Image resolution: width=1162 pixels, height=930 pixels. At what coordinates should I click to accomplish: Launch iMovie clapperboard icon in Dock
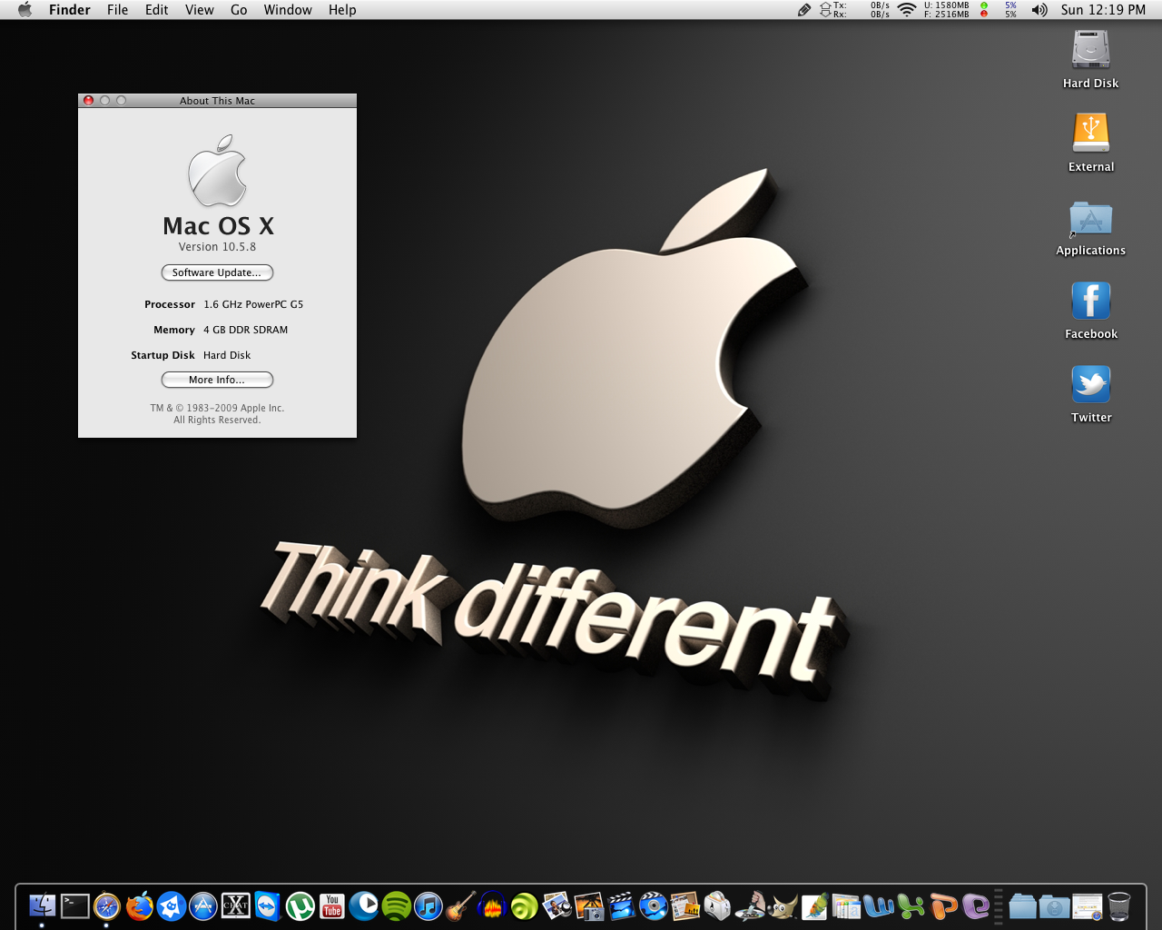621,905
